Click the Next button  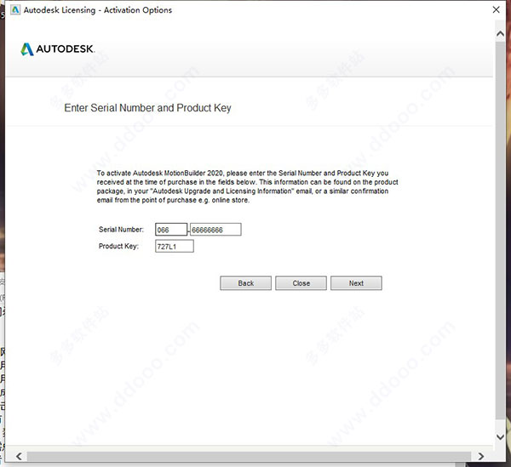pos(356,283)
